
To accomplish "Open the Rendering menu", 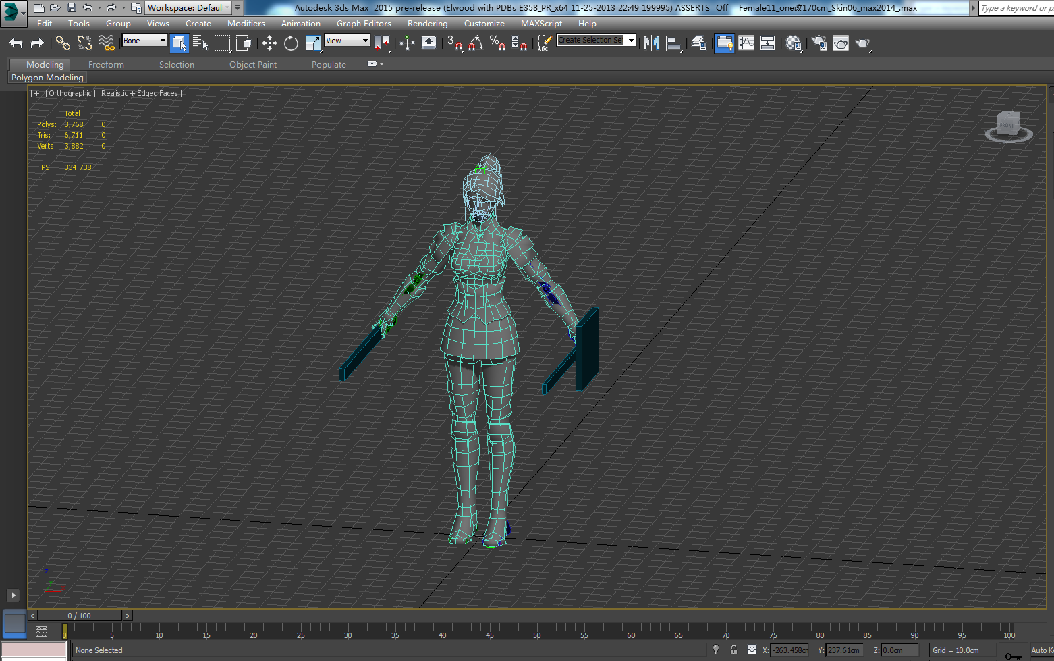I will 428,24.
